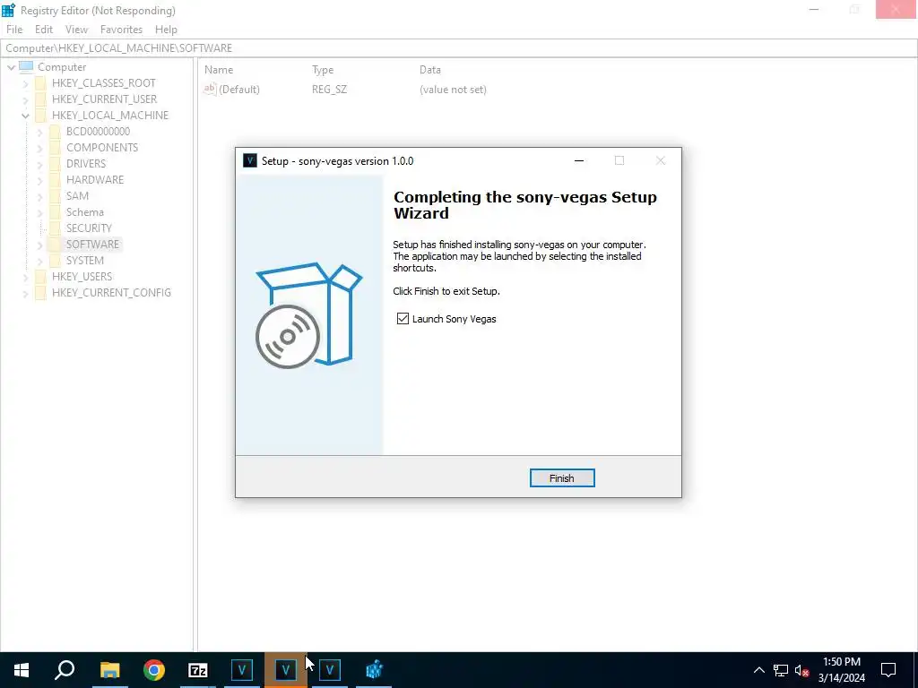Expand the Schema key chevron
Viewport: 918px width, 688px height.
pos(39,212)
